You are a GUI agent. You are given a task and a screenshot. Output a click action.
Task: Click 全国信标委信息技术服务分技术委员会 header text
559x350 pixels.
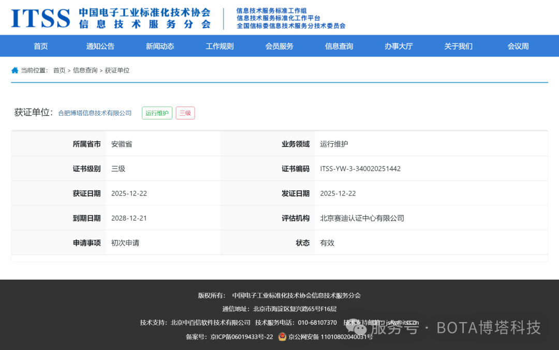[x=291, y=26]
